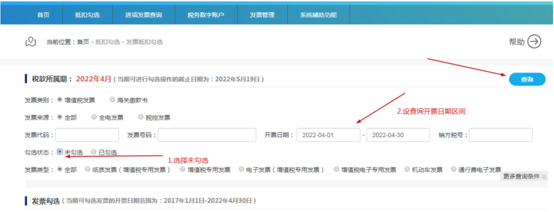This screenshot has width=554, height=212.
Task: Click the 发票号码 text box
Action: click(207, 135)
